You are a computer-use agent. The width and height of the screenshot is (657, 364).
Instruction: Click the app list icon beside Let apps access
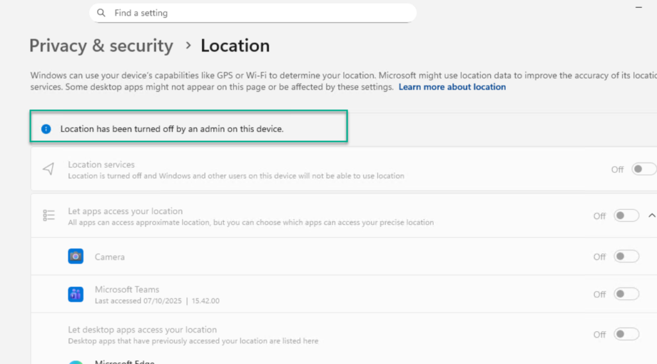(49, 216)
